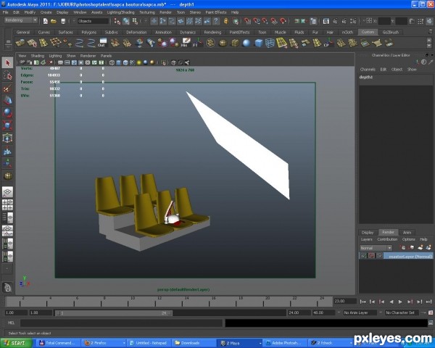Switch to the Display layer tab

[368, 232]
